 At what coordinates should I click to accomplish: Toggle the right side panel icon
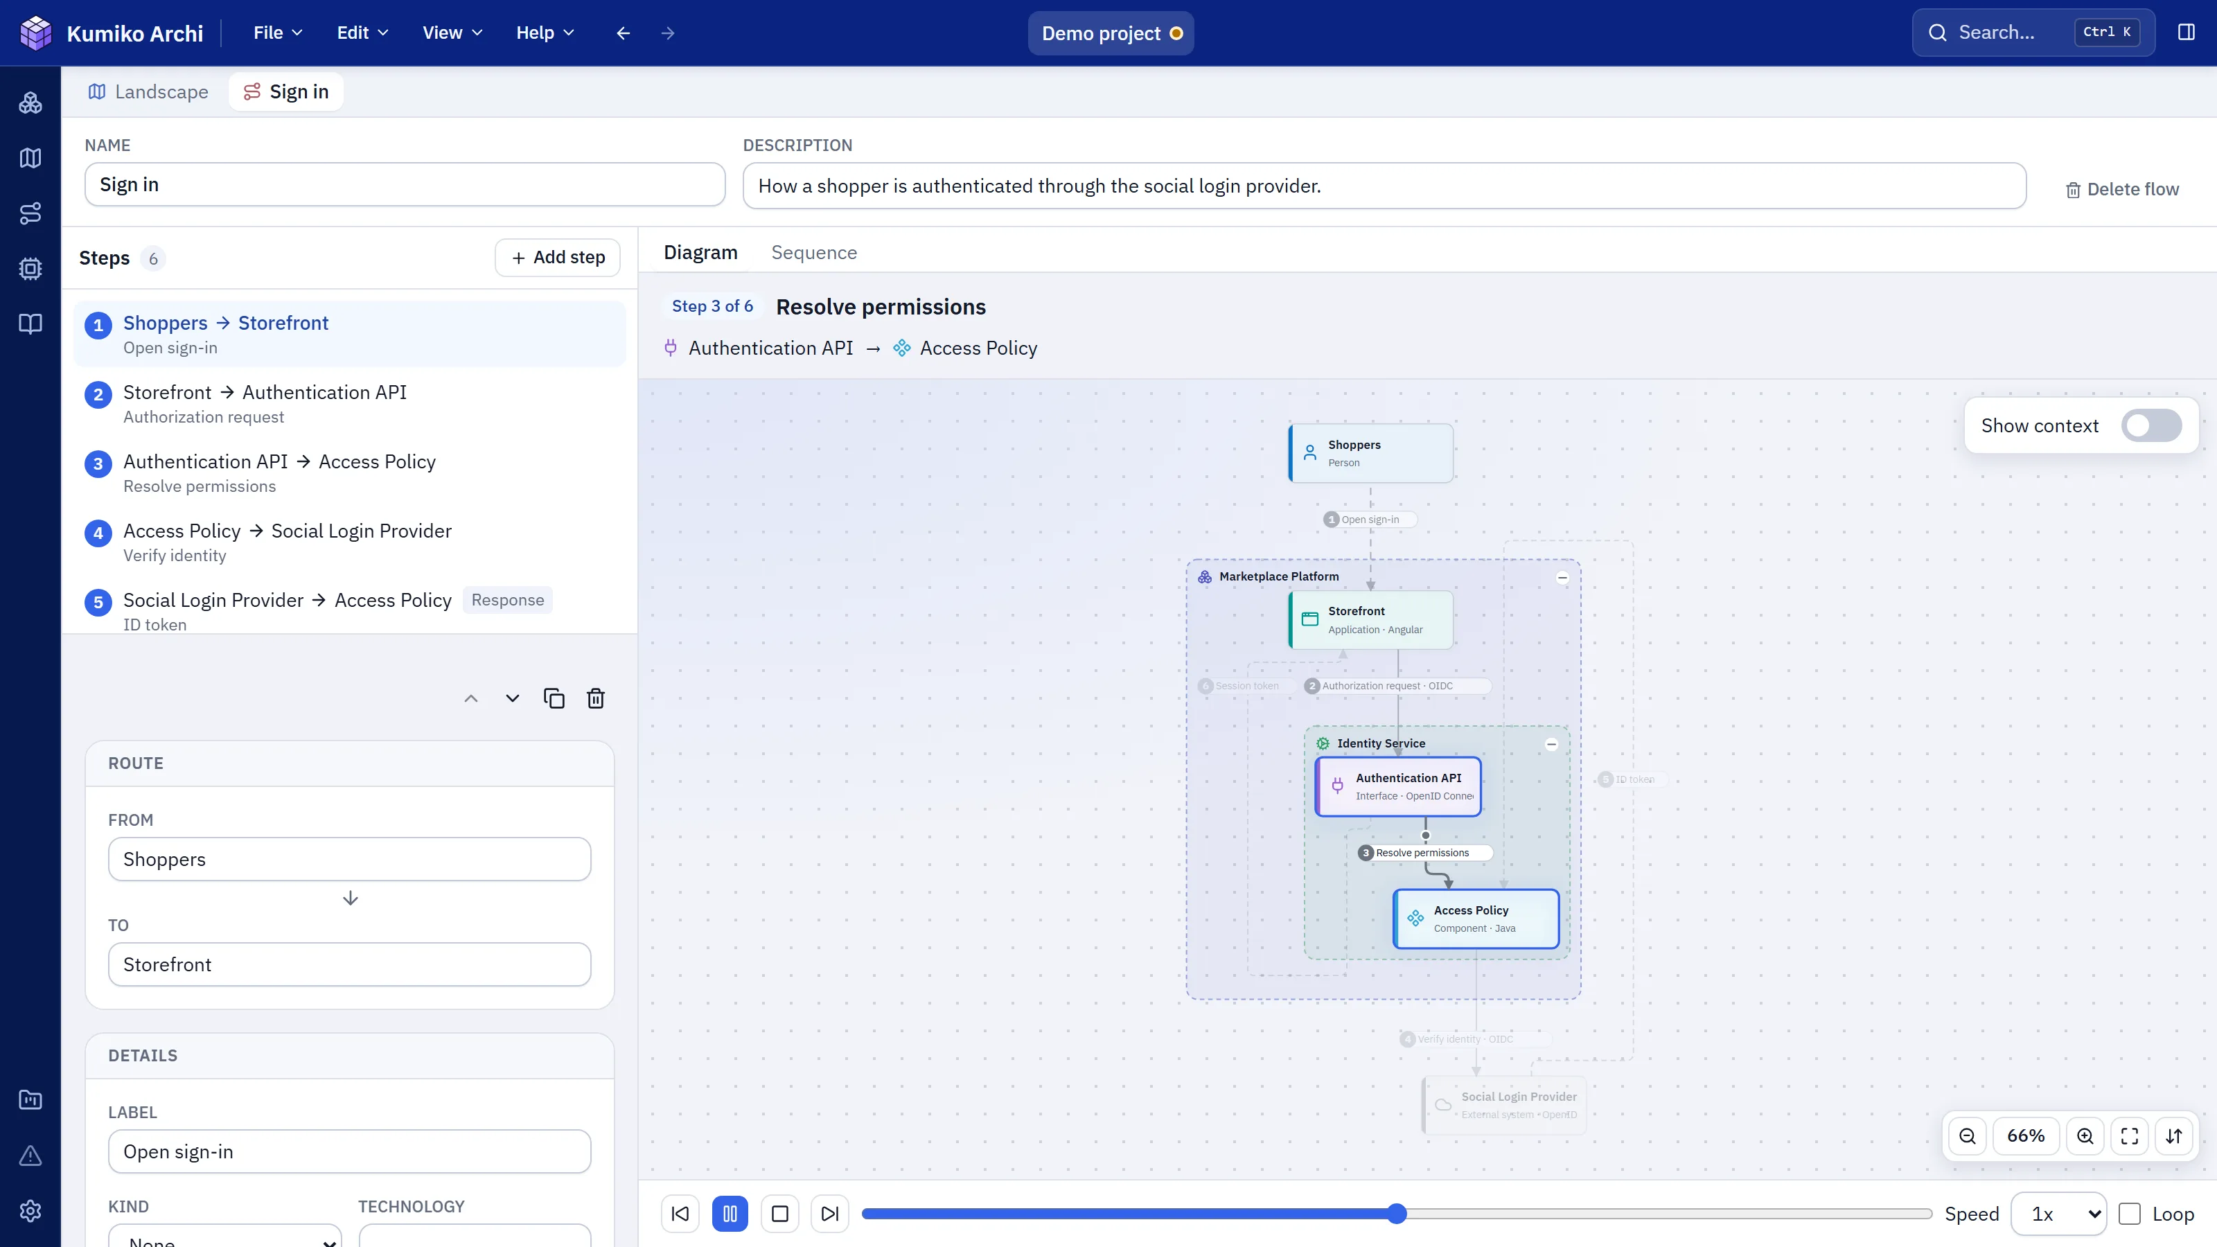(x=2186, y=33)
